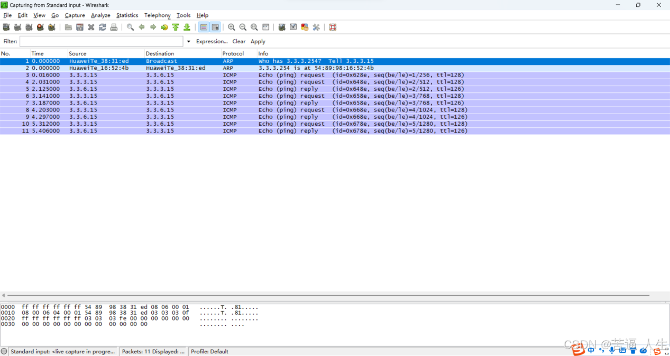Open the Go menu
The height and width of the screenshot is (356, 670).
click(55, 15)
